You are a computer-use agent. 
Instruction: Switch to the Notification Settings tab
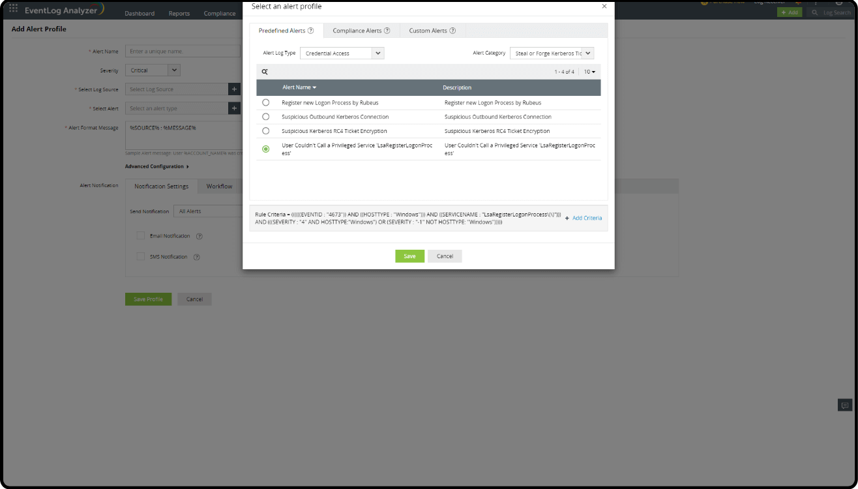[x=162, y=186]
